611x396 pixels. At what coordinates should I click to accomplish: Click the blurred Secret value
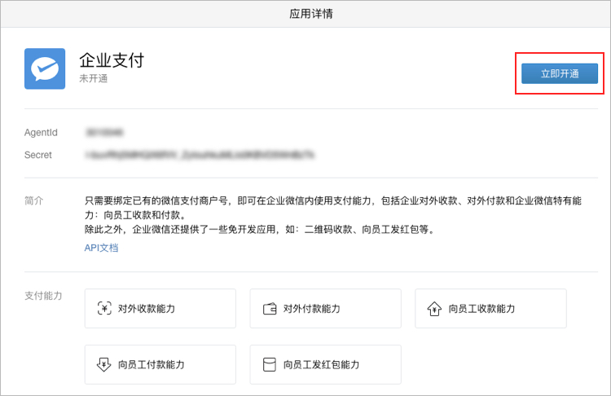click(x=199, y=155)
